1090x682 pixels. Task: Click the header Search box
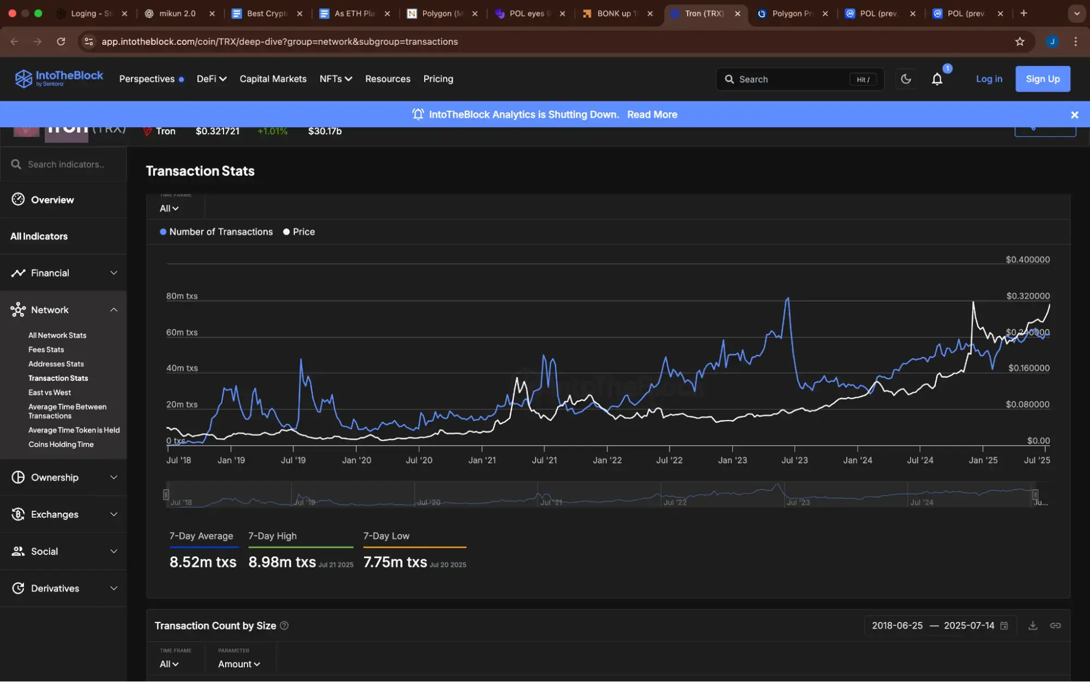tap(799, 79)
